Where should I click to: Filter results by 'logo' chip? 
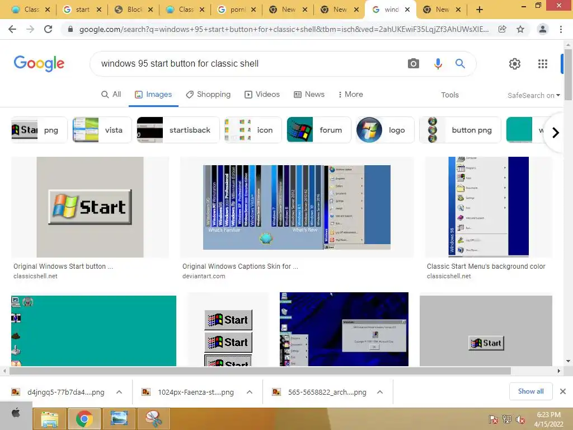385,130
